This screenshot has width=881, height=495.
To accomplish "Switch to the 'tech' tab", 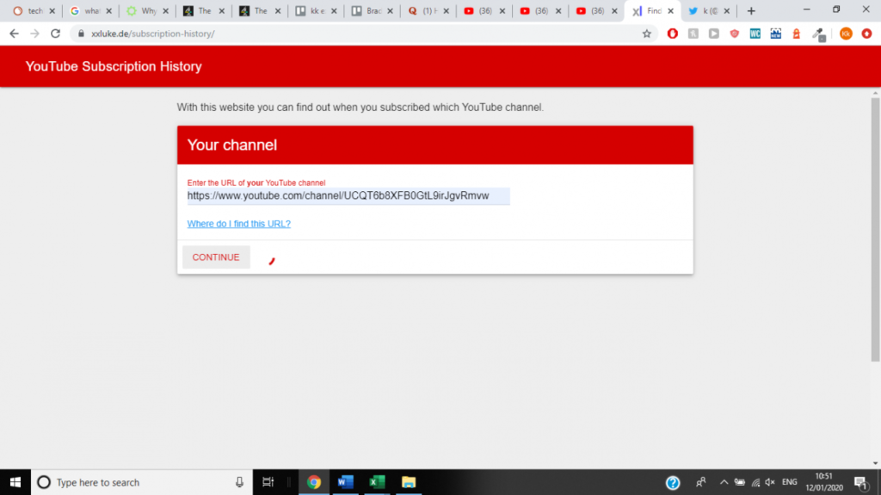I will [34, 10].
